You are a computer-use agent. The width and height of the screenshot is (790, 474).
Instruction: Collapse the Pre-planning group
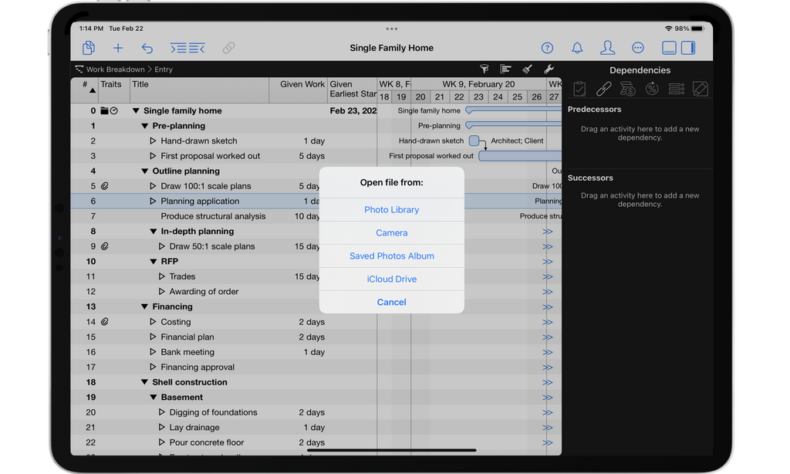pos(144,126)
